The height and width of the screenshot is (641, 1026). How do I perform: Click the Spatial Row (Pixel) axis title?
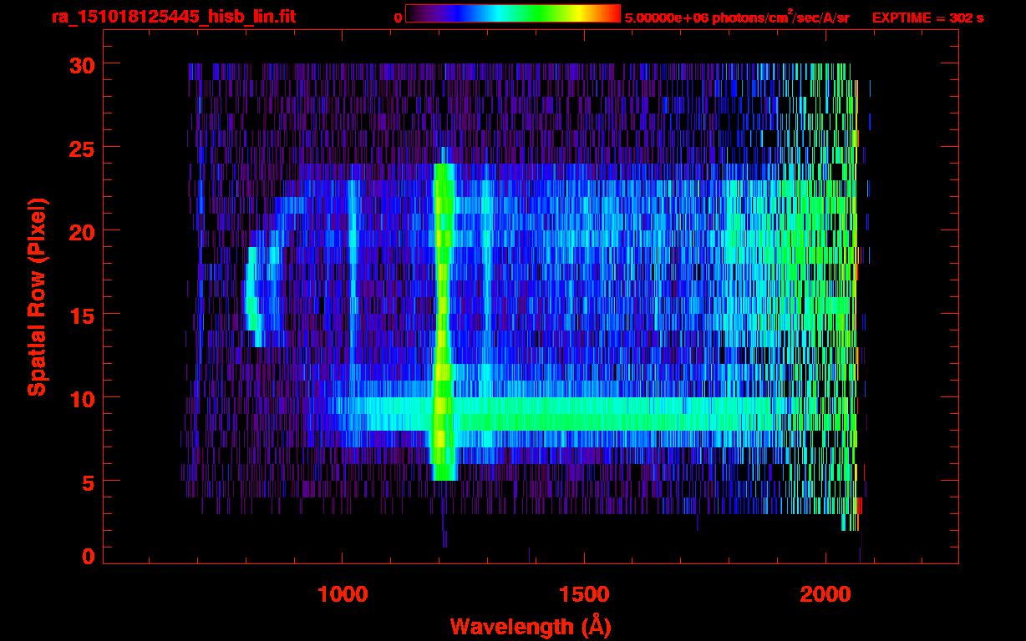(37, 296)
